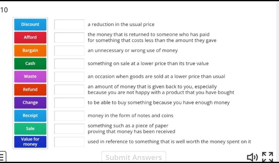Select answer slot for 'something on sale at a lower price'
Viewport: 279px width, 163px height.
(x=69, y=63)
